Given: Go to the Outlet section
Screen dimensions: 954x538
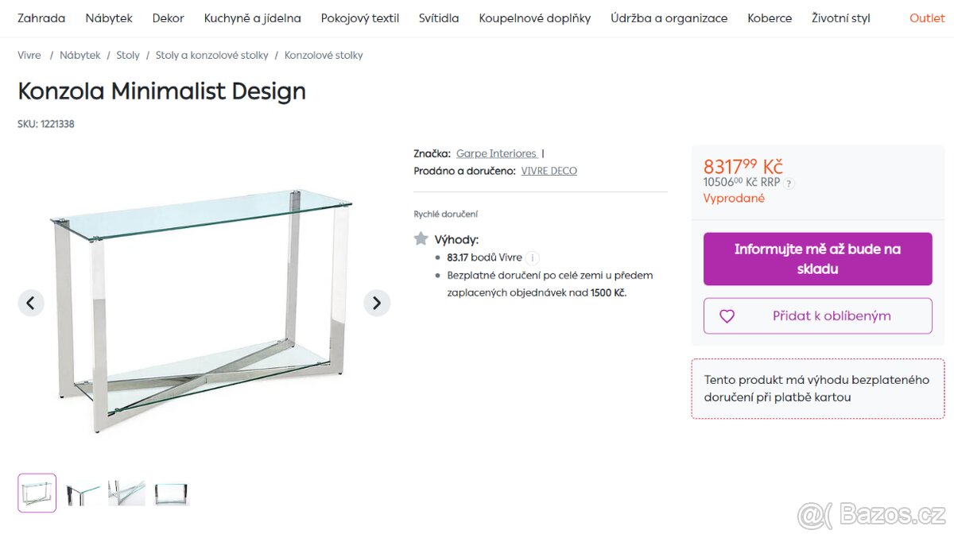Looking at the screenshot, I should pos(927,17).
